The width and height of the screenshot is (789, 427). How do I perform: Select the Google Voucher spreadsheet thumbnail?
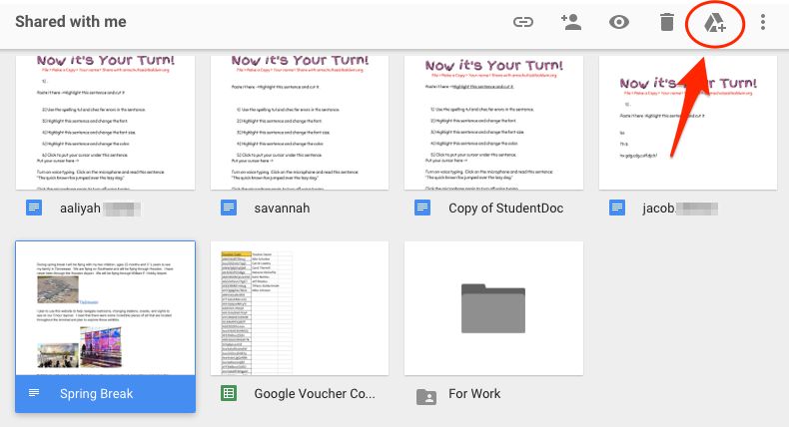click(300, 308)
